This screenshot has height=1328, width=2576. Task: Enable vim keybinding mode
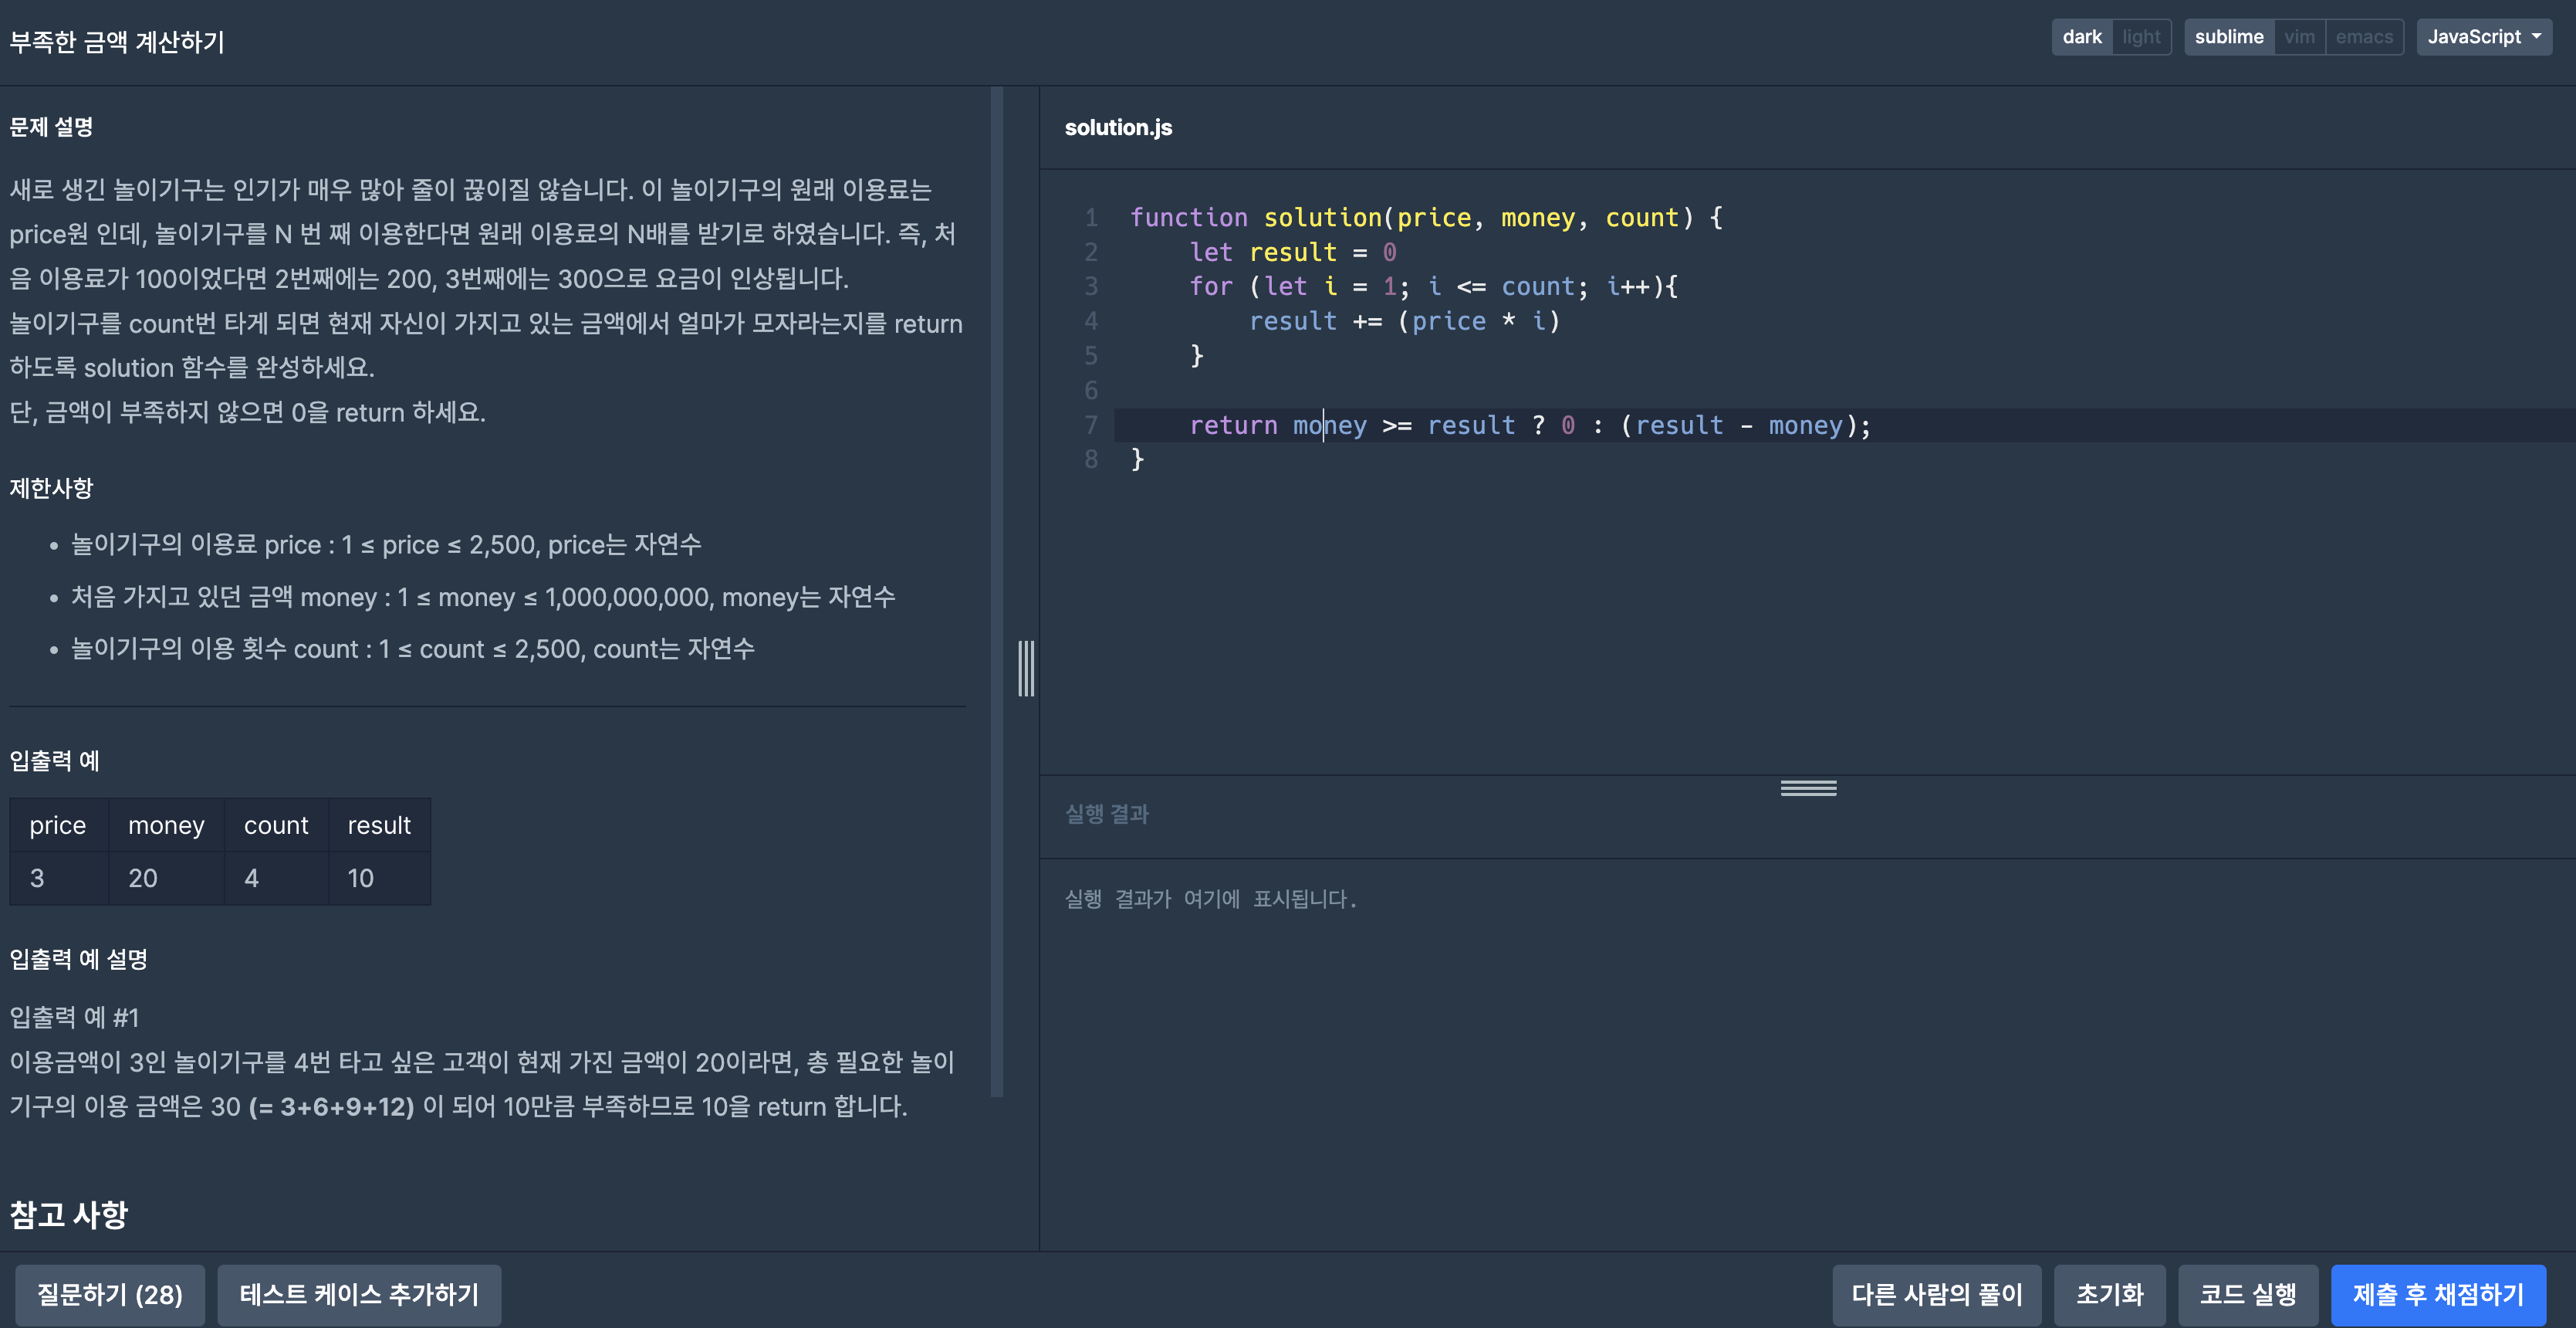click(2298, 37)
